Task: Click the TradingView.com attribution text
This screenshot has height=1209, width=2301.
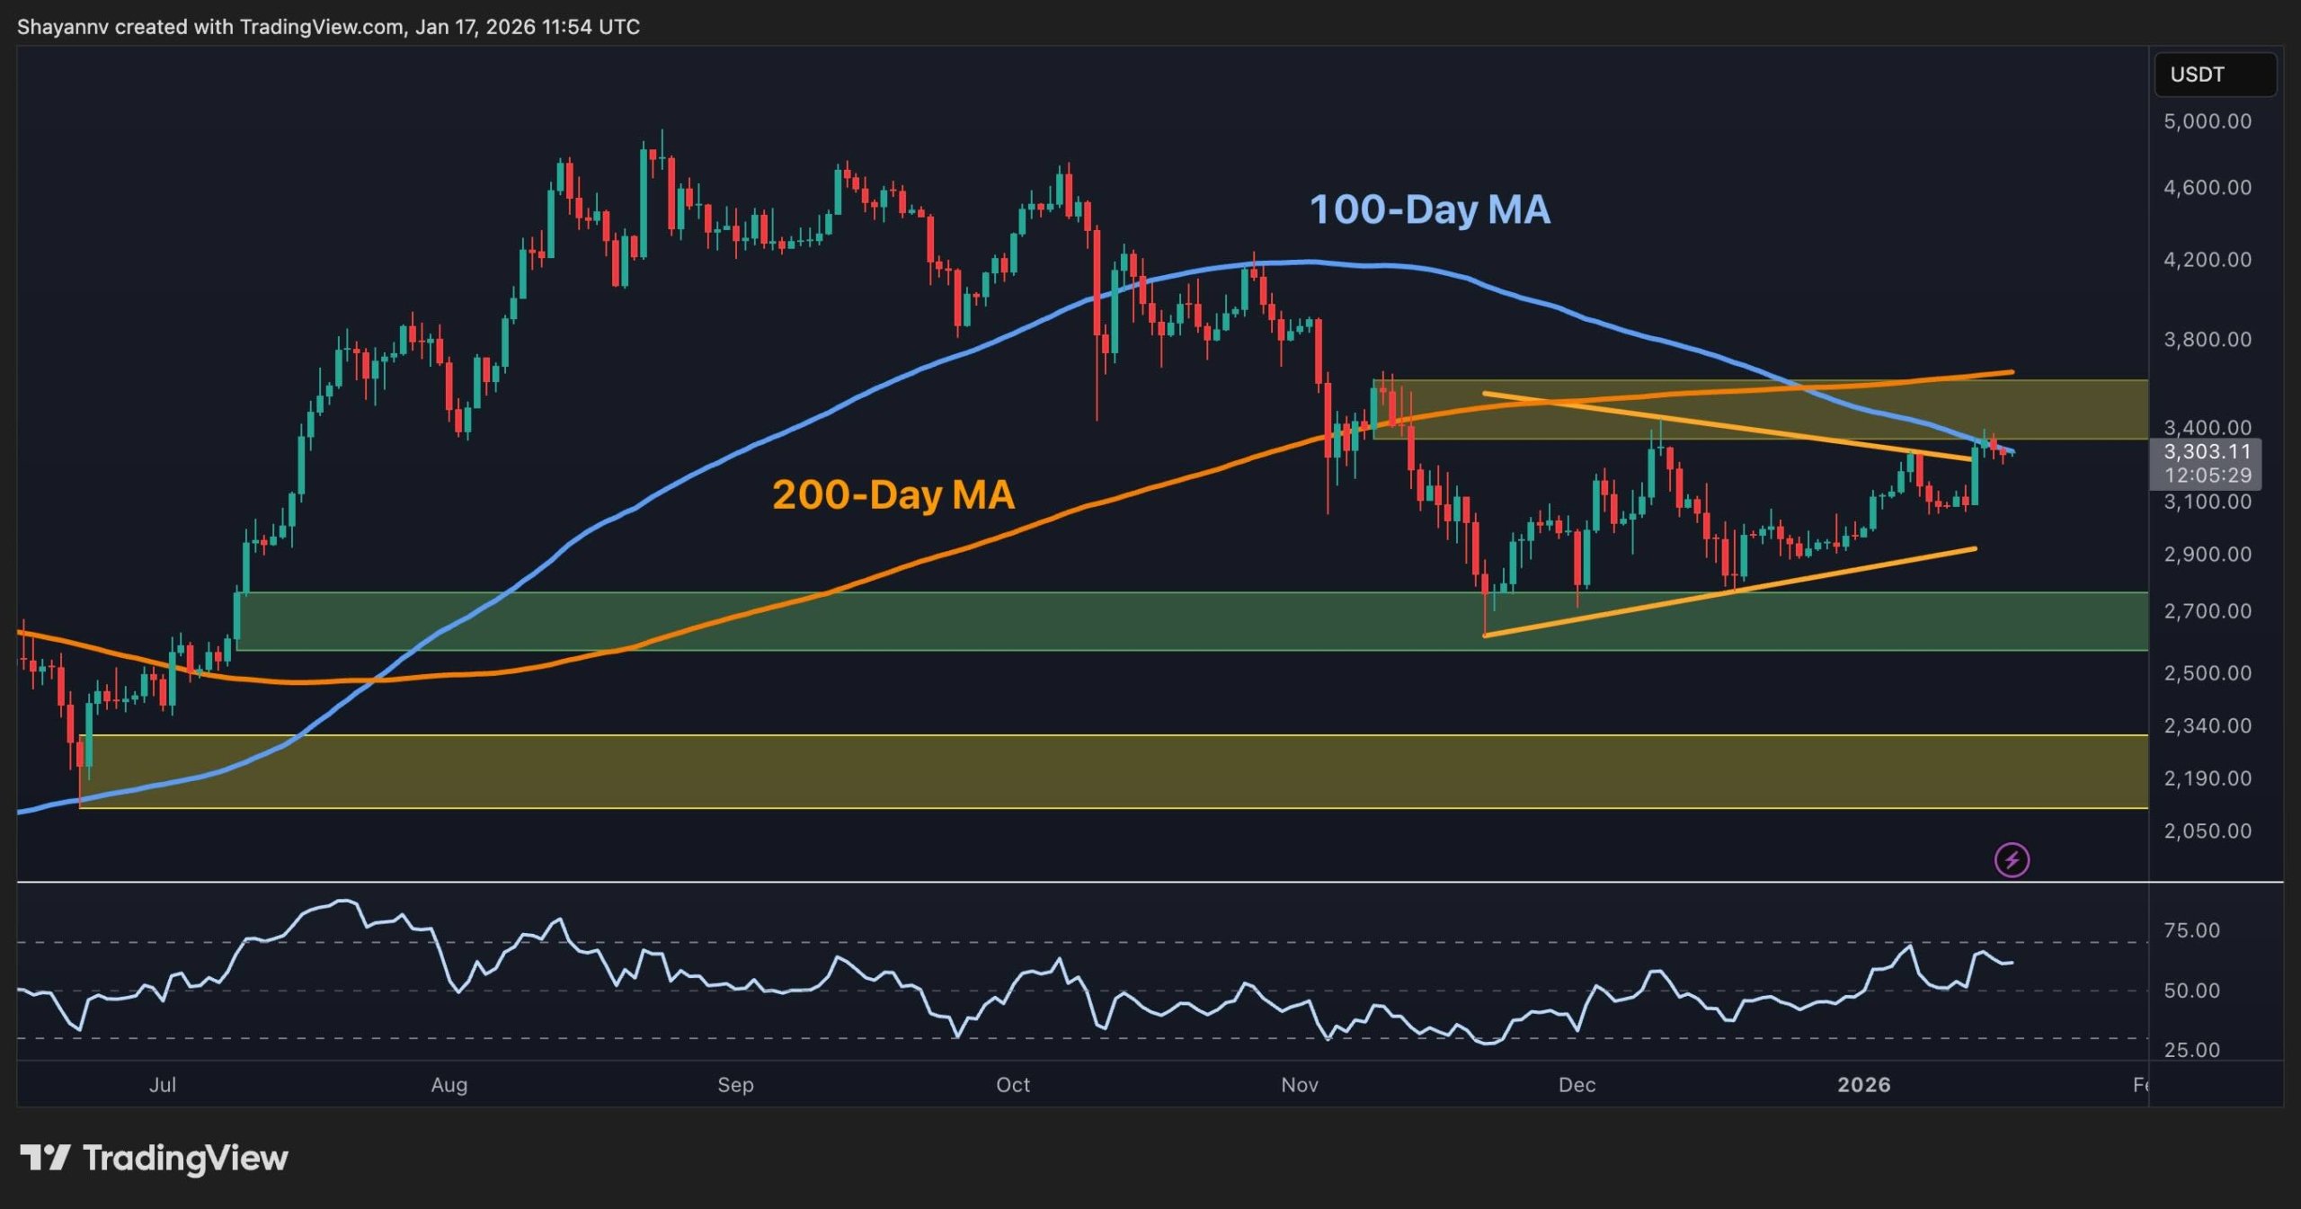Action: [316, 26]
